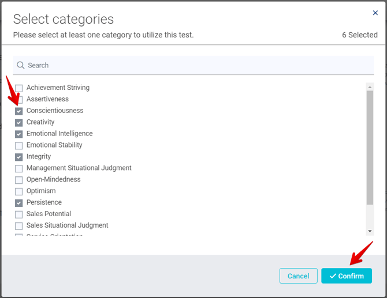Image resolution: width=387 pixels, height=298 pixels.
Task: Enable the Assertiveness category checkbox
Action: [x=19, y=100]
